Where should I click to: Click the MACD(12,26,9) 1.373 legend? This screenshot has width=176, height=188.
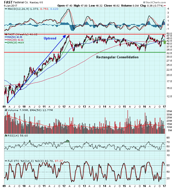[23, 9]
